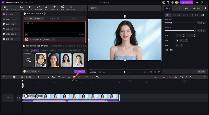The height and width of the screenshot is (115, 209).
Task: Expand more sub-tabs next to AI label
Action: tap(204, 15)
